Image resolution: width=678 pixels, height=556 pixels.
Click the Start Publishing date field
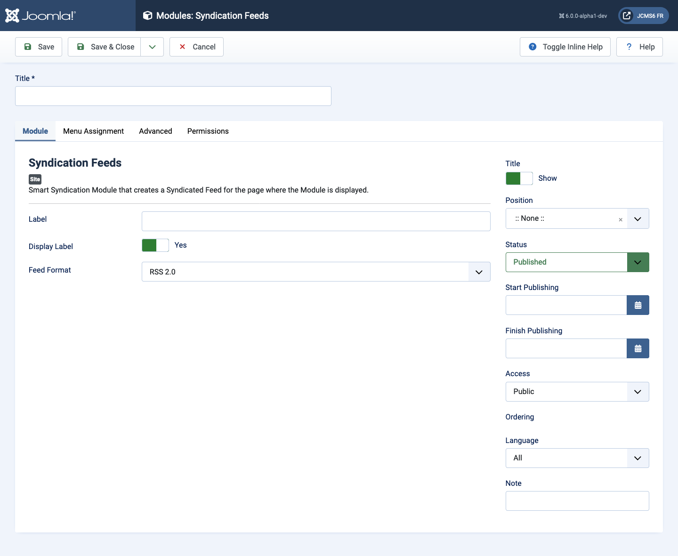pyautogui.click(x=566, y=305)
